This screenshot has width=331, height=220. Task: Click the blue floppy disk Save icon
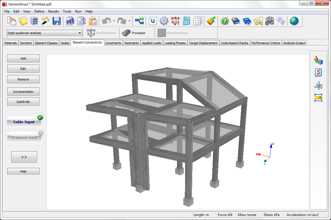point(57,21)
